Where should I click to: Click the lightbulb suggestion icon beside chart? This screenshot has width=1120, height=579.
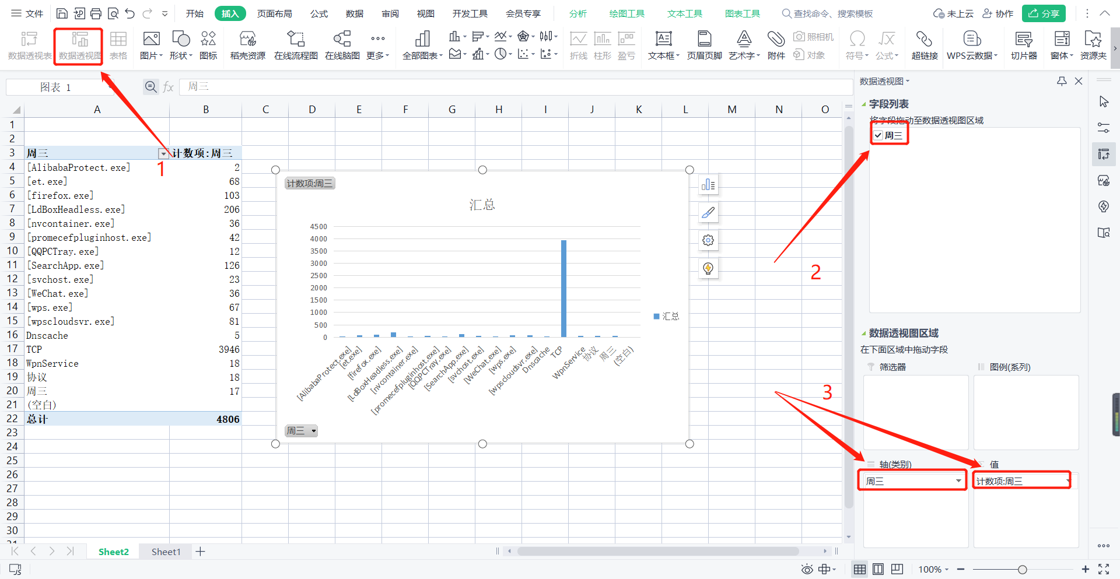(708, 268)
